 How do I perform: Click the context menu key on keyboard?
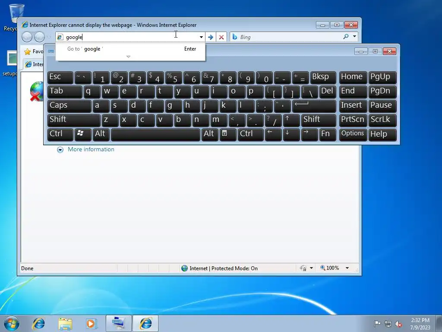227,134
